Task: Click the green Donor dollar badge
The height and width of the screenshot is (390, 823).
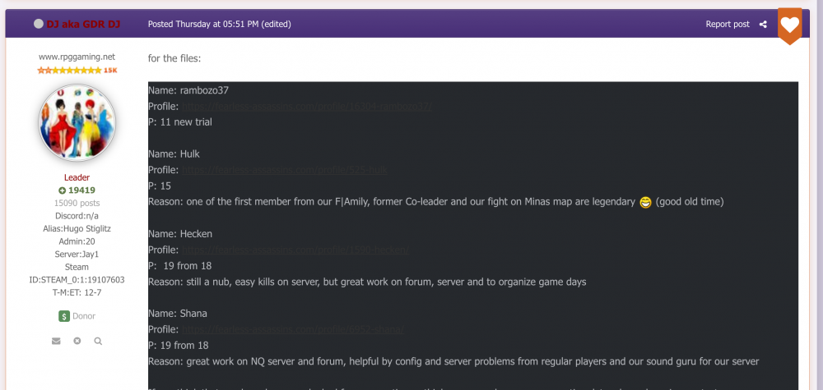Action: 64,316
